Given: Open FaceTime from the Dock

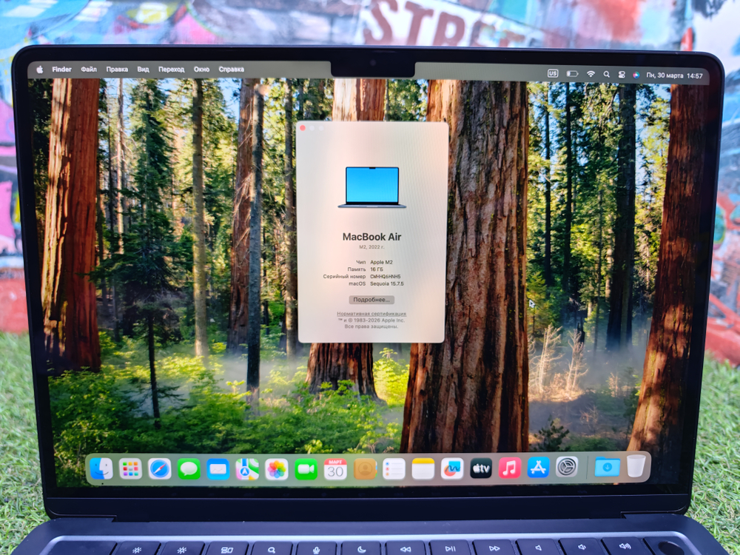Looking at the screenshot, I should pos(306,469).
